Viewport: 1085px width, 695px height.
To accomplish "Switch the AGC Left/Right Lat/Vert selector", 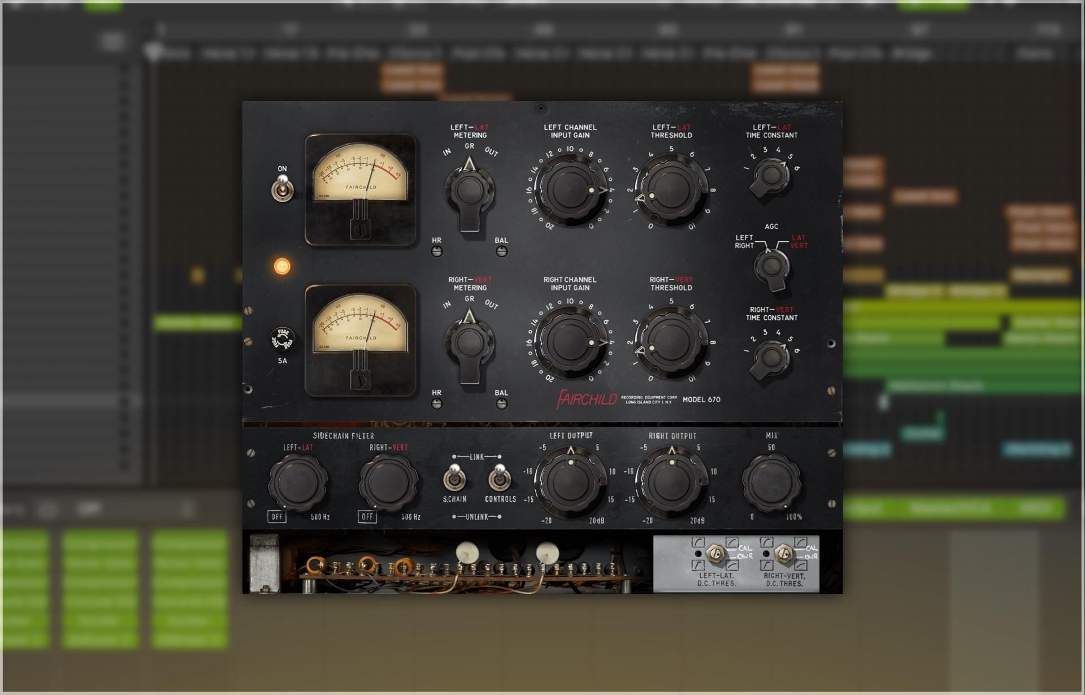I will click(x=771, y=267).
